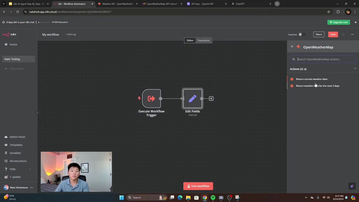Save the workflow
The image size is (359, 202).
tap(333, 34)
